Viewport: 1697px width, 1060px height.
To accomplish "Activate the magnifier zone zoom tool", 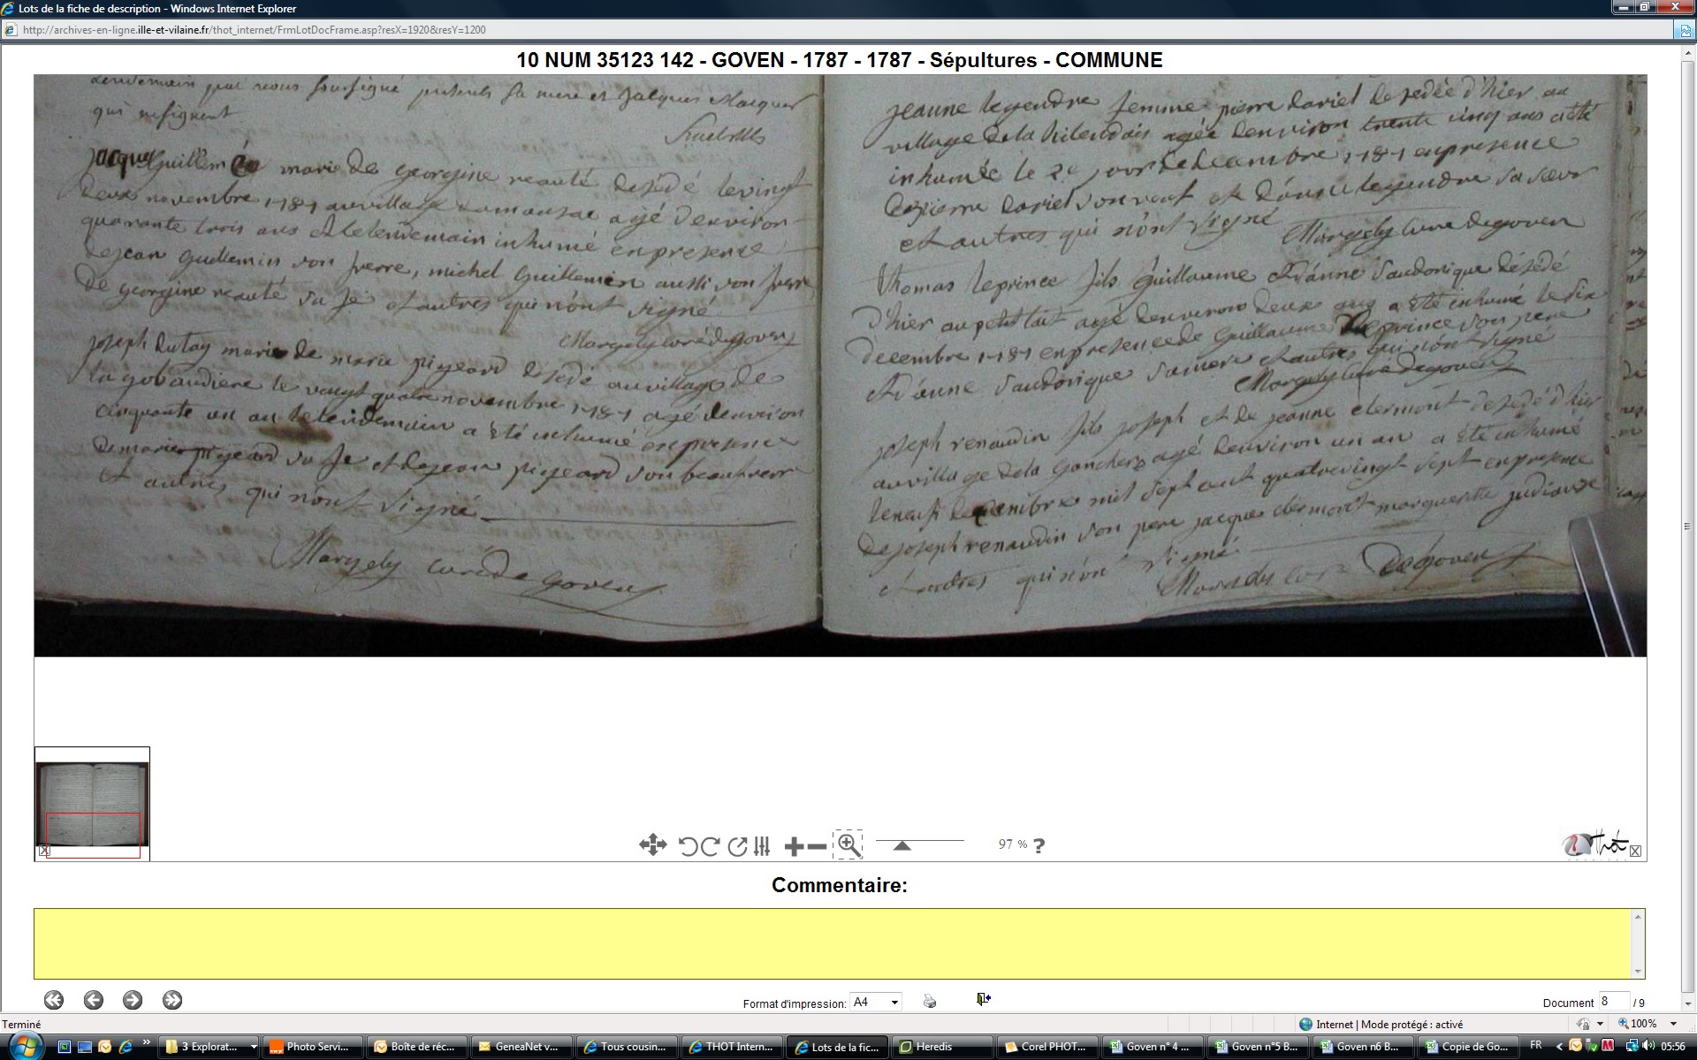I will click(848, 845).
